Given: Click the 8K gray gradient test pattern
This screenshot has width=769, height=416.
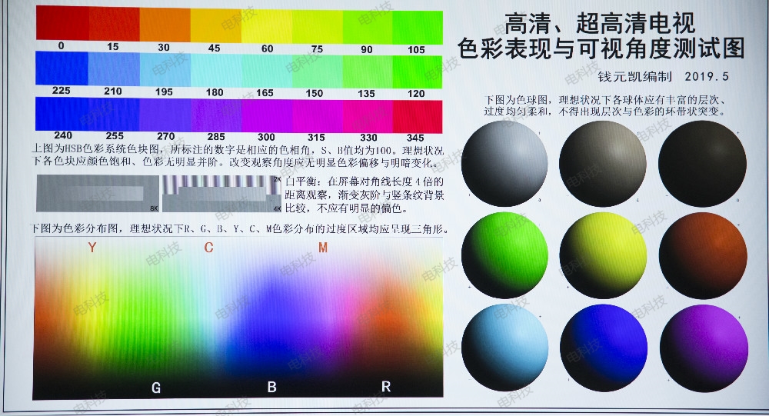Looking at the screenshot, I should pyautogui.click(x=97, y=193).
